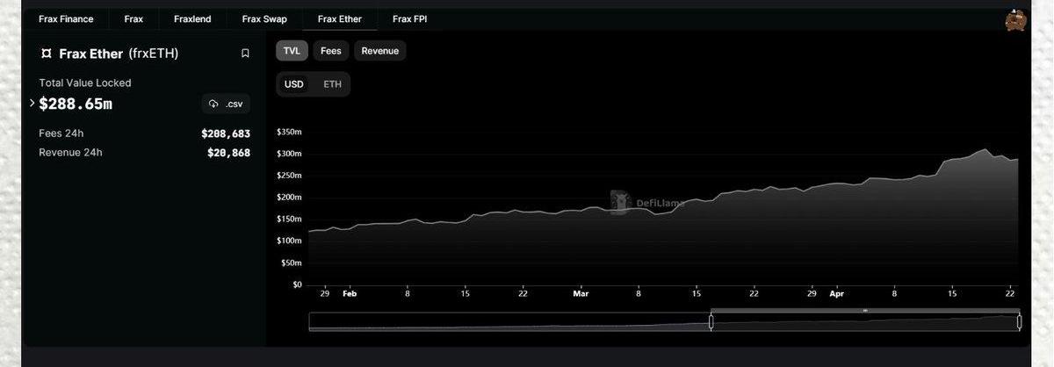Enable the Revenue chart series
Image resolution: width=1054 pixels, height=367 pixels.
click(380, 51)
